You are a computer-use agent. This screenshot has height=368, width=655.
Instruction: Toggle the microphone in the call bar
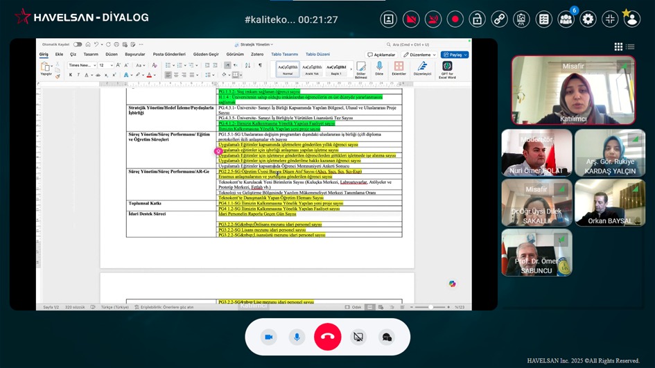click(x=297, y=337)
